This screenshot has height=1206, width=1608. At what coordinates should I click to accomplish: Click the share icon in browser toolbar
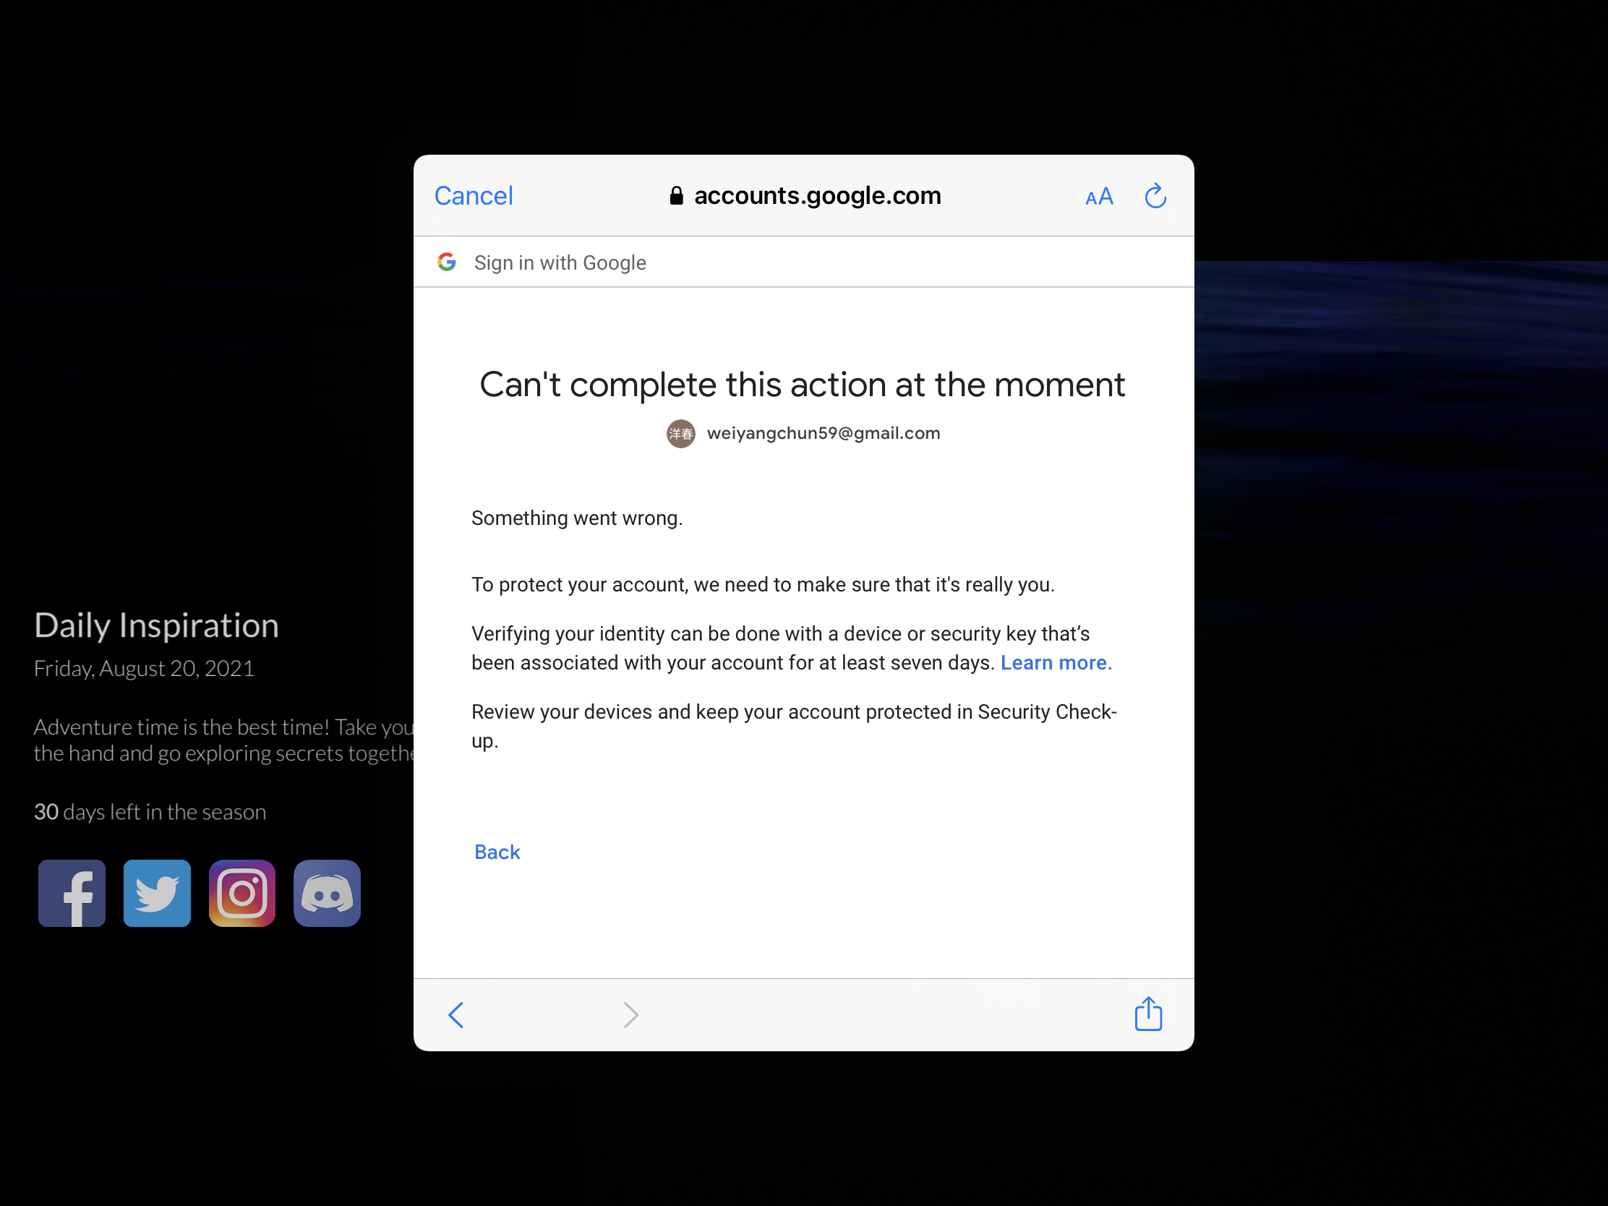pos(1148,1014)
